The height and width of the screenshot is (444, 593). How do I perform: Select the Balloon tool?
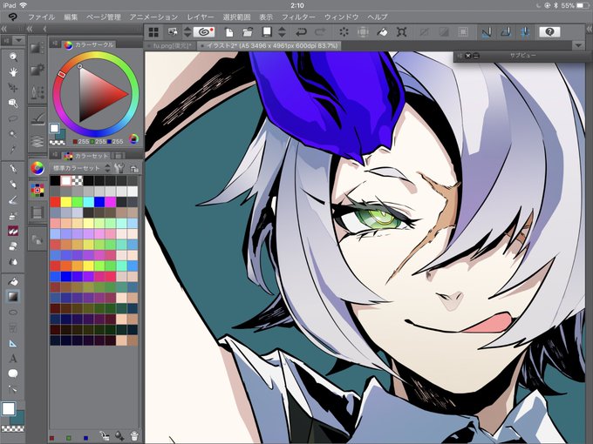point(13,373)
